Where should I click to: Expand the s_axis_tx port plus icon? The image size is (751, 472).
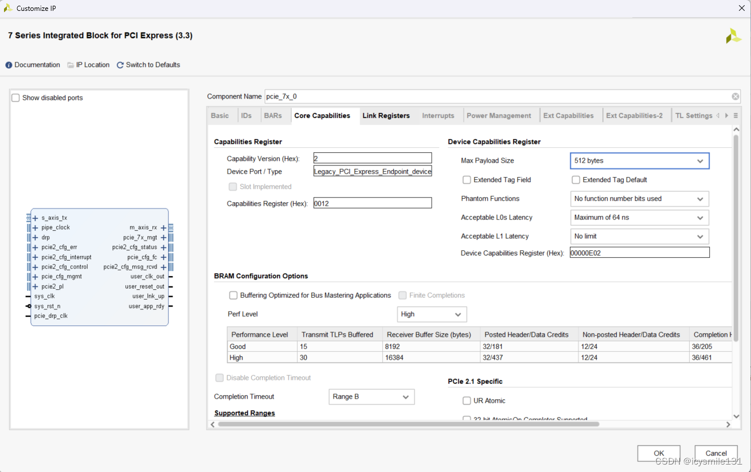pyautogui.click(x=36, y=218)
